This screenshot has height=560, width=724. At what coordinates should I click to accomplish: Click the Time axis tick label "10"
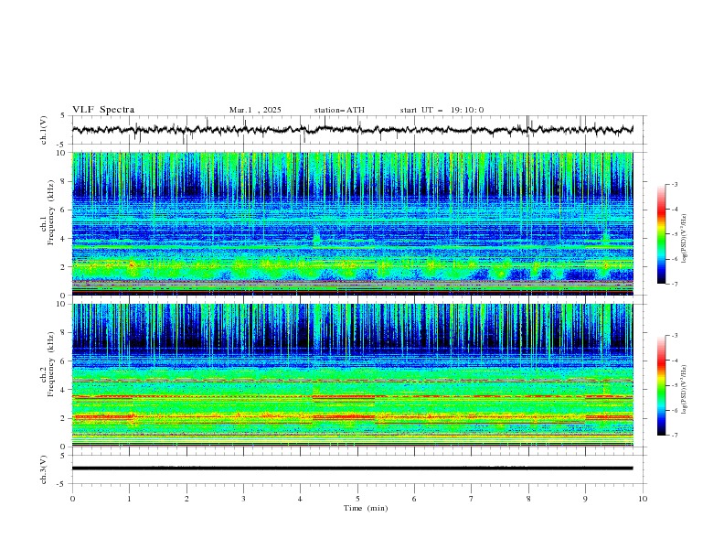click(643, 499)
